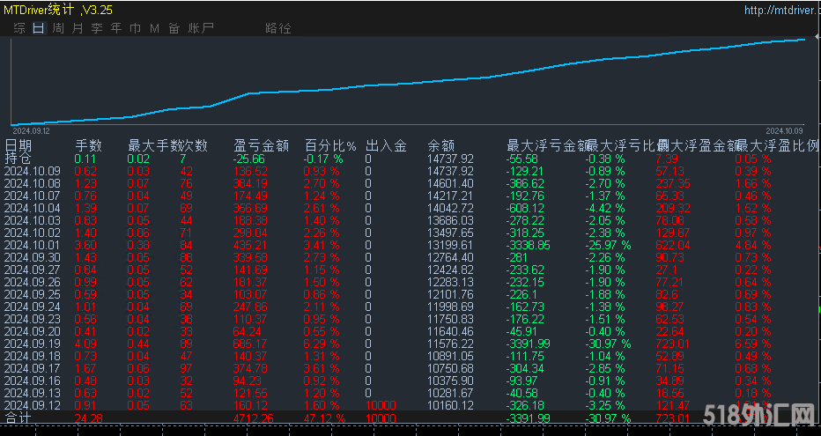Select the 2024.09.18 date row
Viewport: 821px width, 436px height.
coord(33,357)
